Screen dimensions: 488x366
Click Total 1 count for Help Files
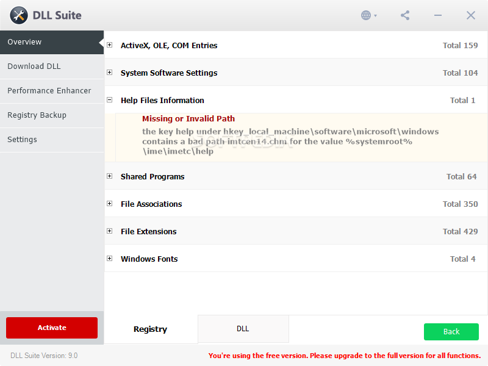tap(462, 100)
